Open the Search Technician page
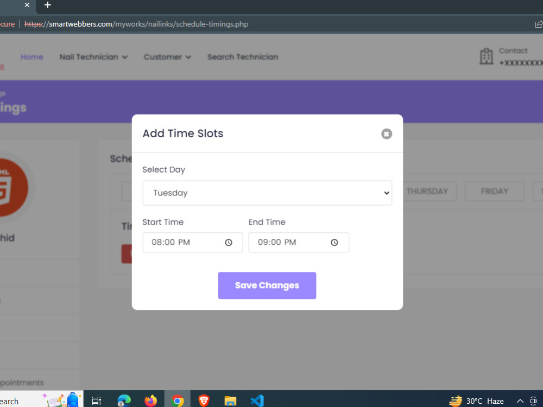 pos(243,57)
